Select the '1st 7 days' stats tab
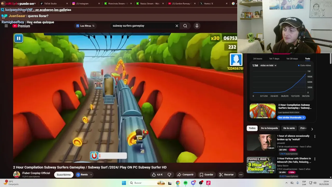 (x=274, y=59)
